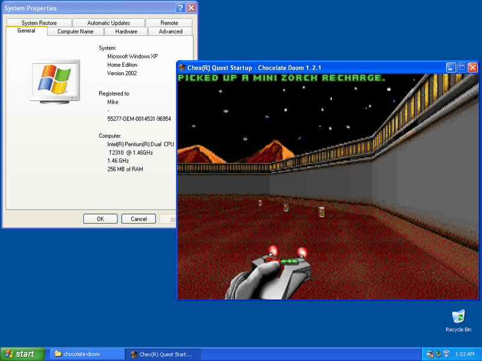The width and height of the screenshot is (482, 361).
Task: Click the Chocolate Doom window title text
Action: coord(254,68)
